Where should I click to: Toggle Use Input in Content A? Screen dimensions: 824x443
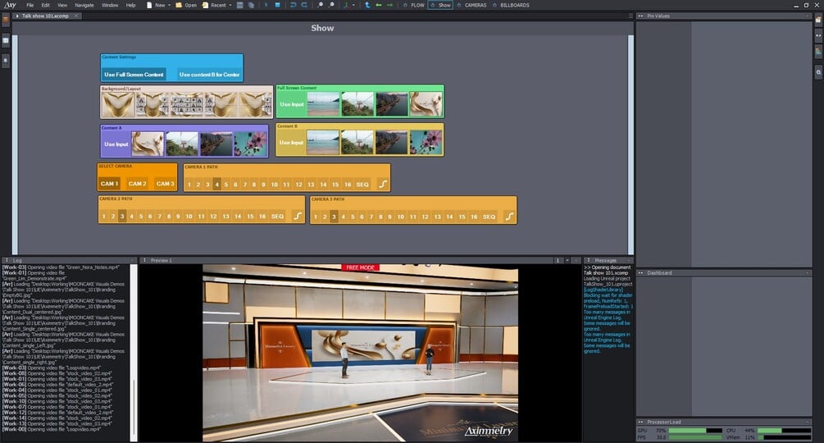116,144
